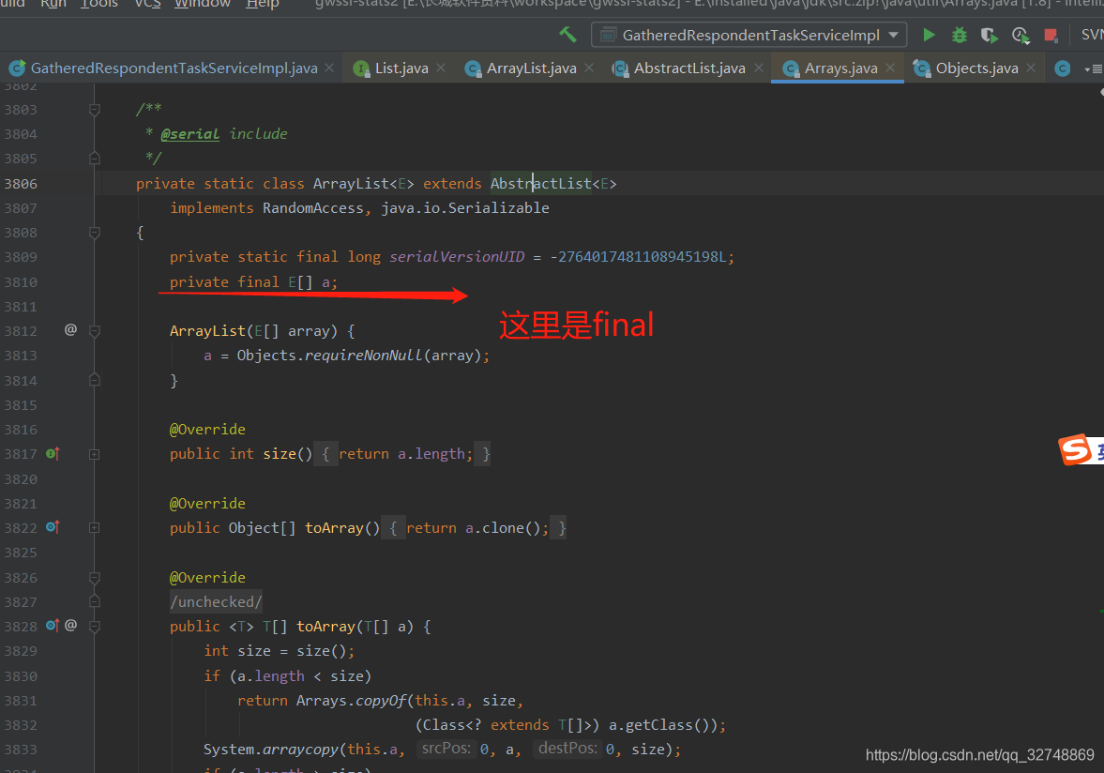
Task: Start debugging with the bug icon
Action: click(959, 35)
